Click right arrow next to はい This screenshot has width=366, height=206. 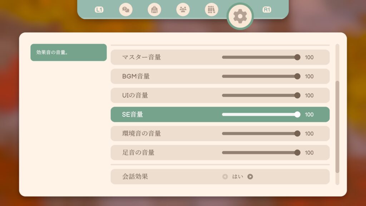pos(250,176)
